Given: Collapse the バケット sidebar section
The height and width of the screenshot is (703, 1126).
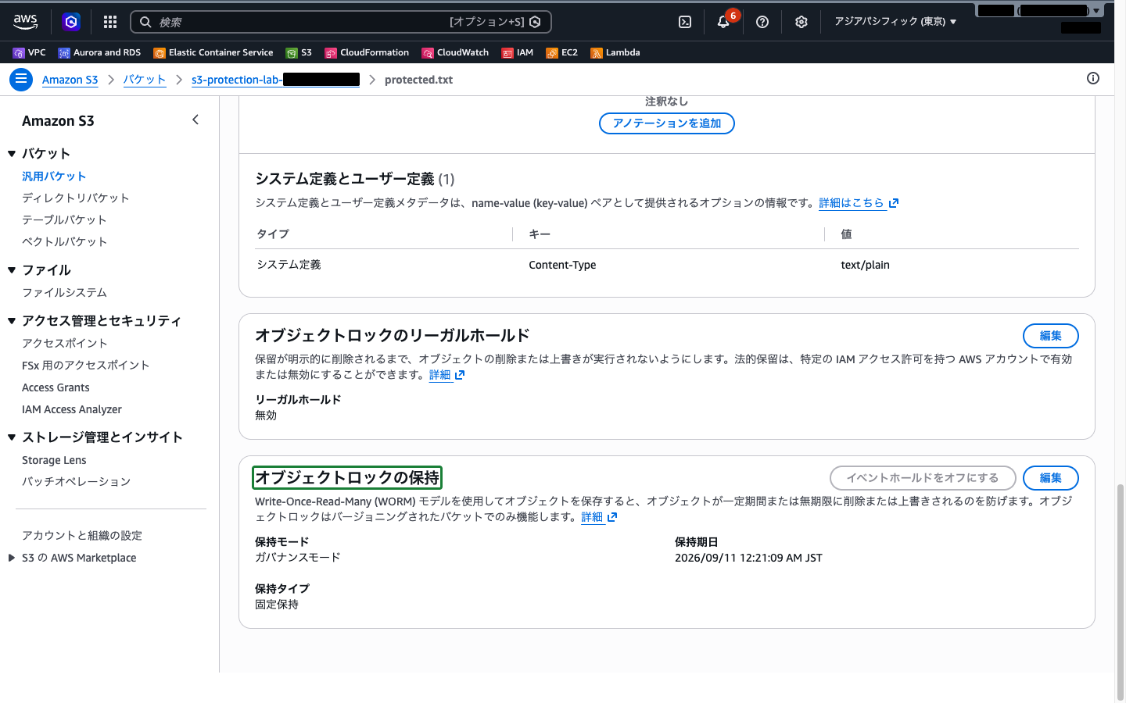Looking at the screenshot, I should click(x=12, y=154).
